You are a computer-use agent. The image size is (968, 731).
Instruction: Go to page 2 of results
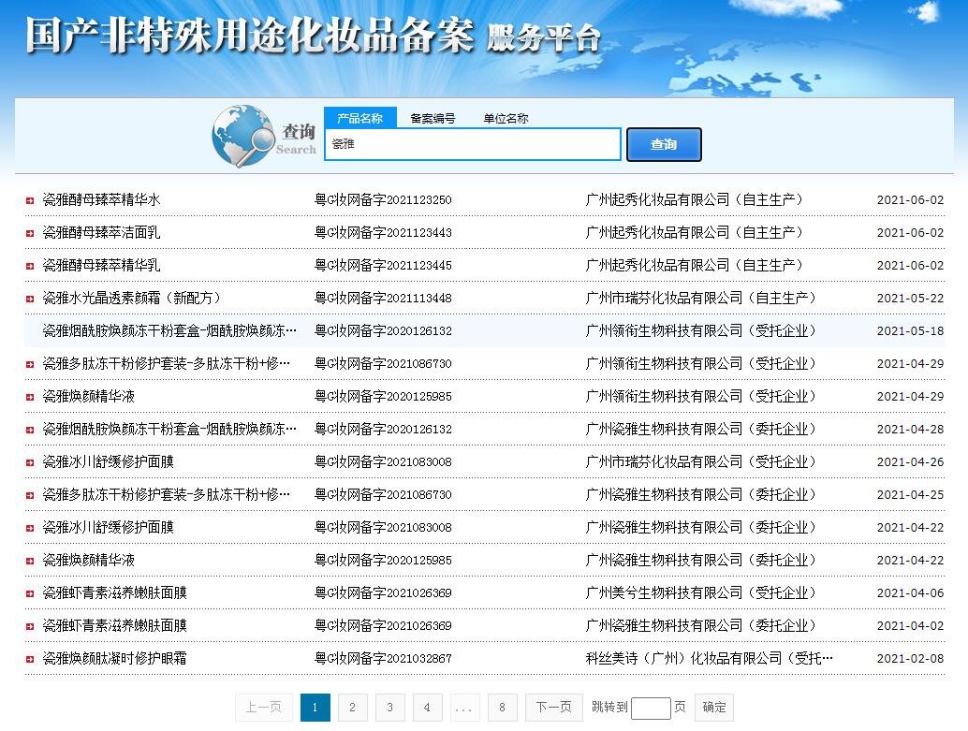352,708
